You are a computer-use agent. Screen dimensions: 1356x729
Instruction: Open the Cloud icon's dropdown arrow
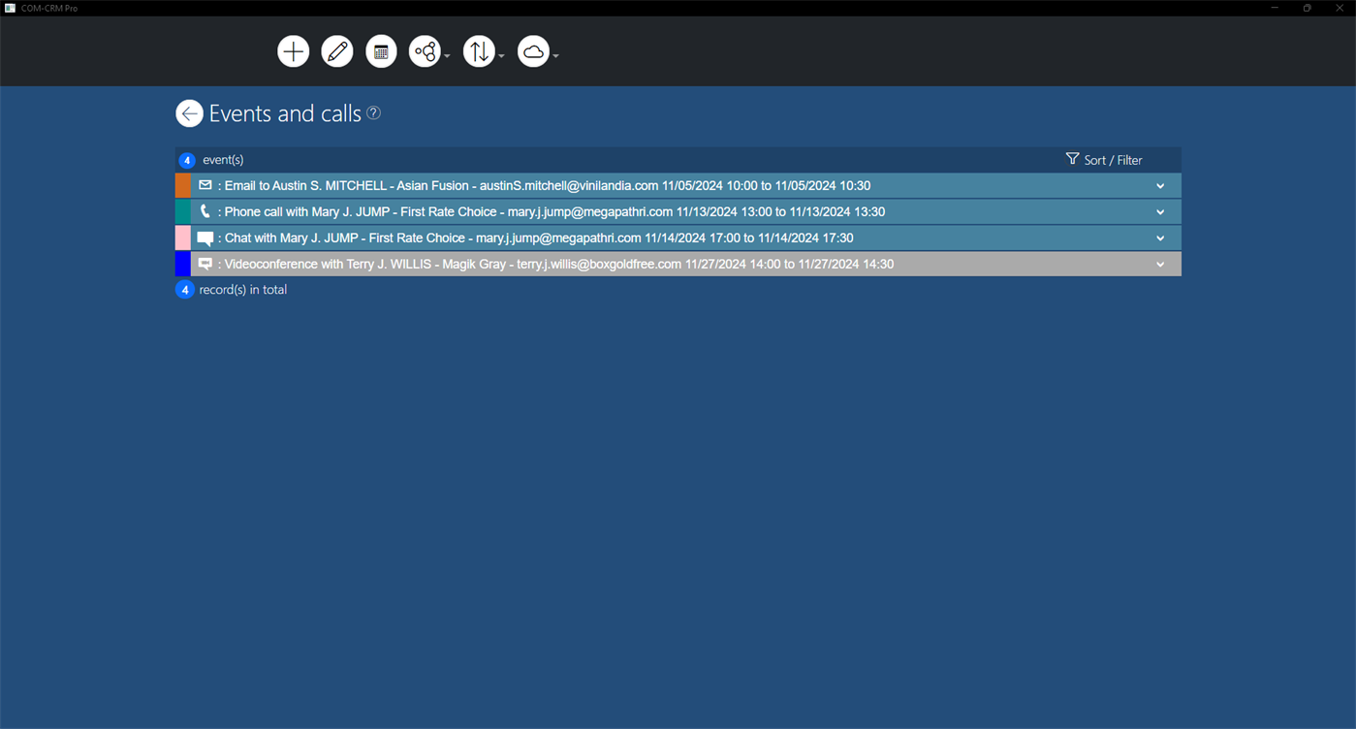click(x=554, y=55)
